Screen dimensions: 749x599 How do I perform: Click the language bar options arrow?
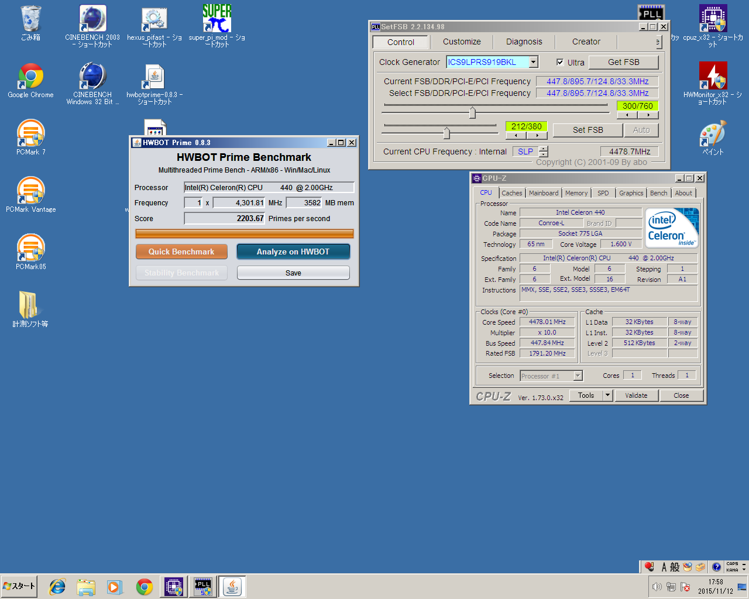pos(744,569)
